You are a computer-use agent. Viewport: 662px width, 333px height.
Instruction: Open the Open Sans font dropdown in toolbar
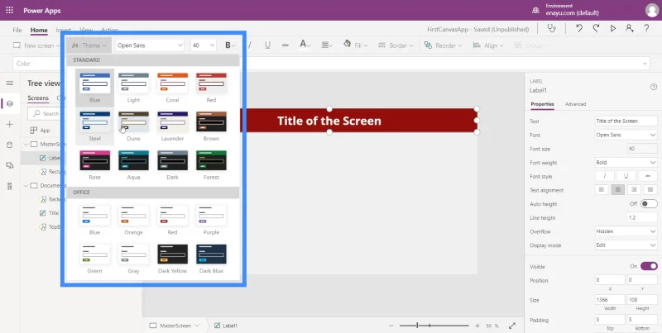150,45
